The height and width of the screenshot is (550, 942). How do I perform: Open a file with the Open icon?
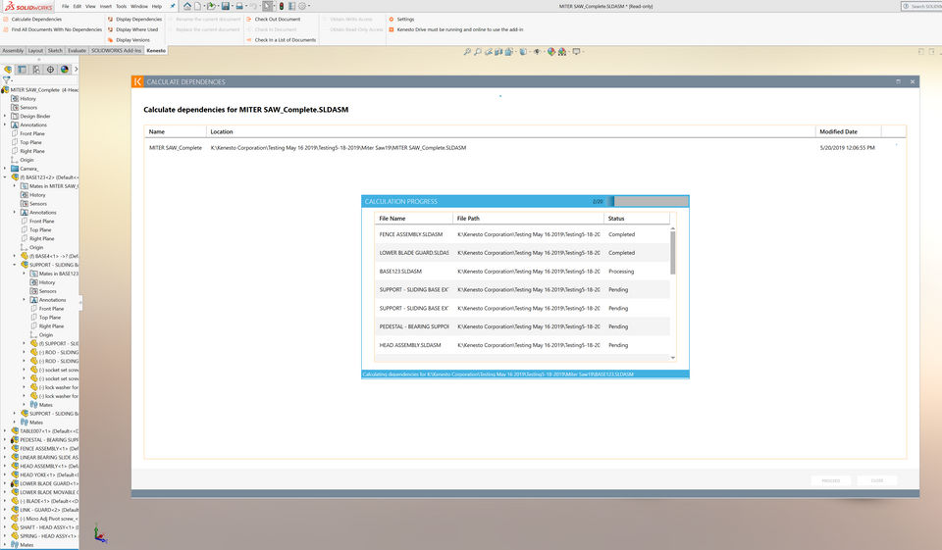pos(211,6)
